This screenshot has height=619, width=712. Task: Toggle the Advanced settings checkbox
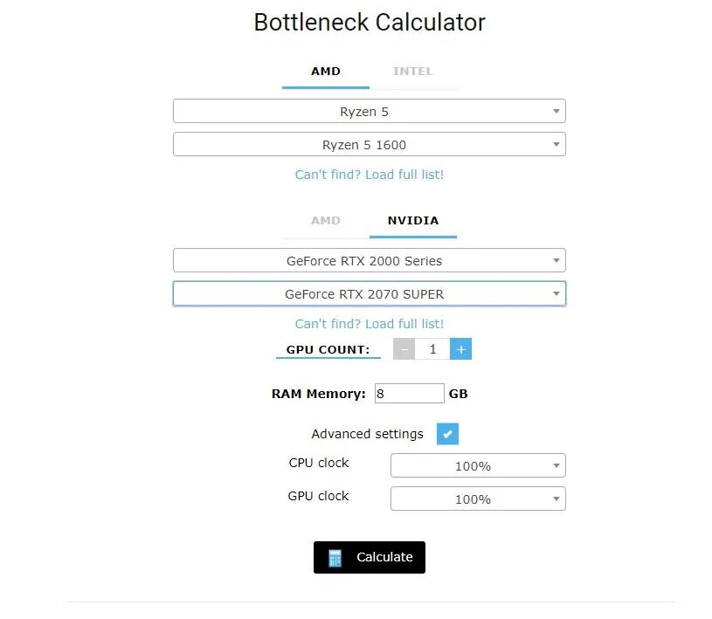(447, 434)
